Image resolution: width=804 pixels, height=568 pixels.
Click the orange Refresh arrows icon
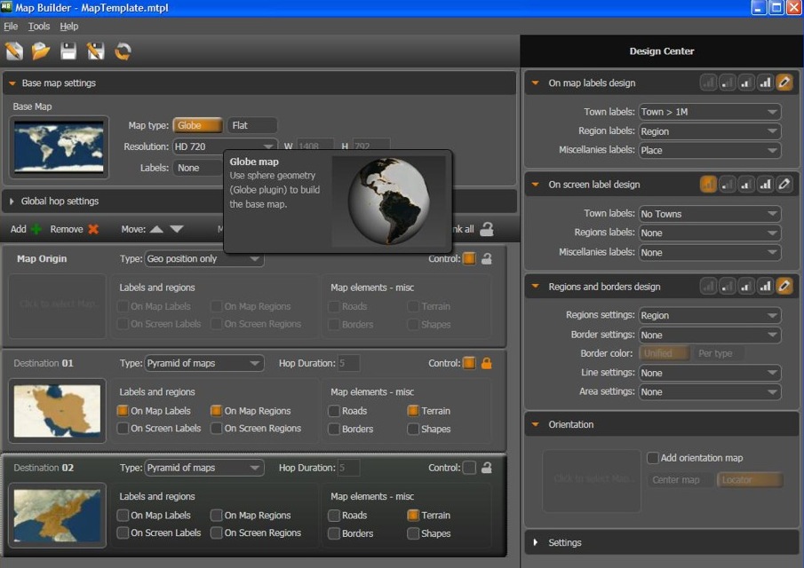click(x=123, y=51)
